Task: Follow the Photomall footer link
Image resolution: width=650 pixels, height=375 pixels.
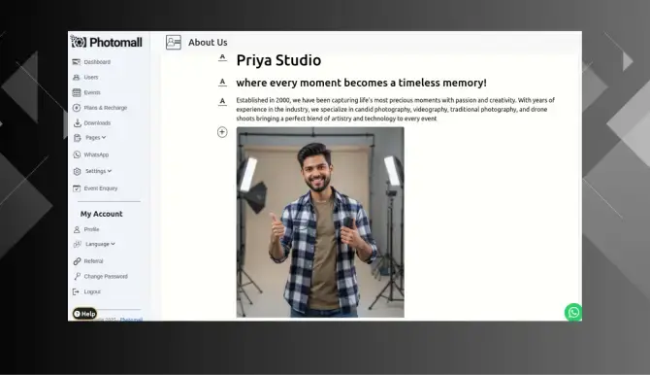Action: (131, 319)
